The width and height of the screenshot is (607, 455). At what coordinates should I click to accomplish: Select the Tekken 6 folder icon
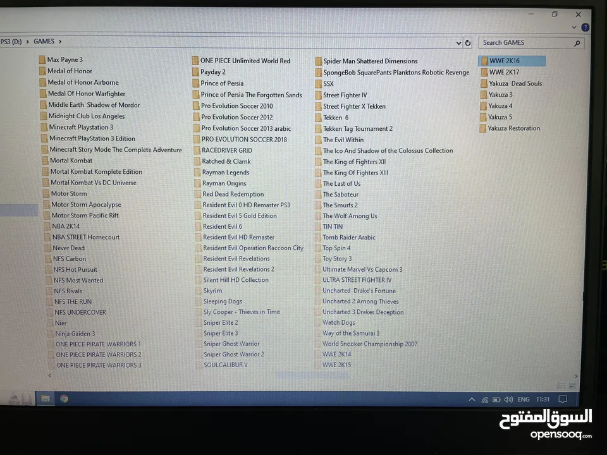tap(318, 118)
